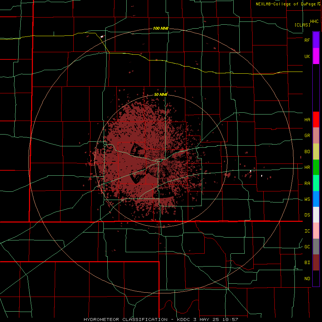Click the 50 NMI range ring label
322x322 pixels.
(x=161, y=95)
